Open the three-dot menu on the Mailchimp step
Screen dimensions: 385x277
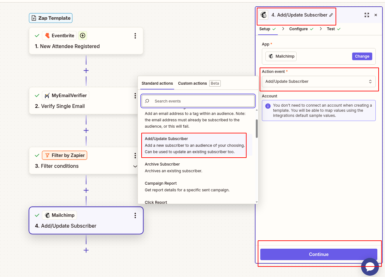(x=135, y=215)
